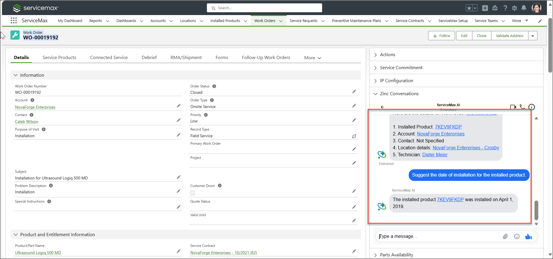Open the emoji picker
Image resolution: width=553 pixels, height=259 pixels.
[517, 236]
